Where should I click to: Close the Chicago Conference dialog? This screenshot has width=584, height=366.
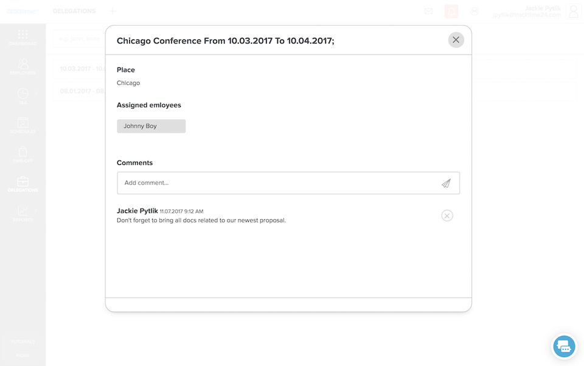click(456, 40)
